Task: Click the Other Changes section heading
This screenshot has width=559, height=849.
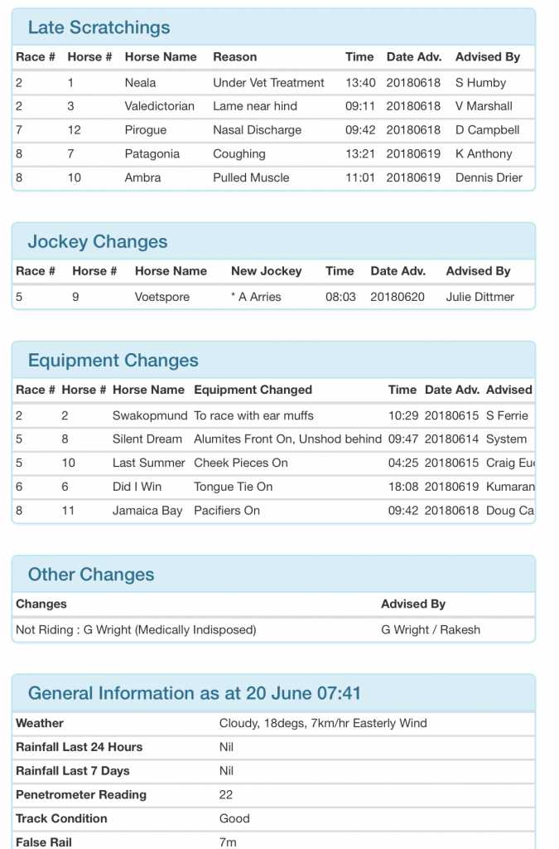Action: [x=91, y=575]
